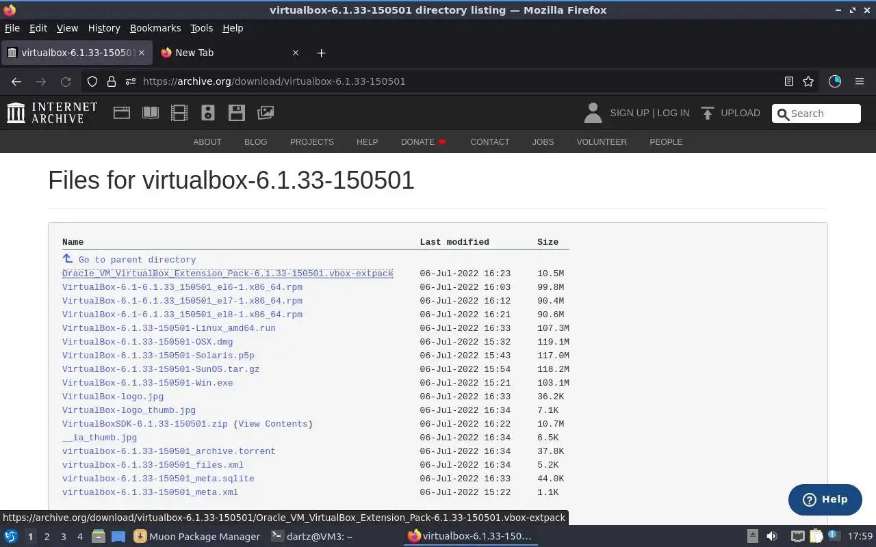Click the user avatar icon
The height and width of the screenshot is (547, 876).
point(593,113)
